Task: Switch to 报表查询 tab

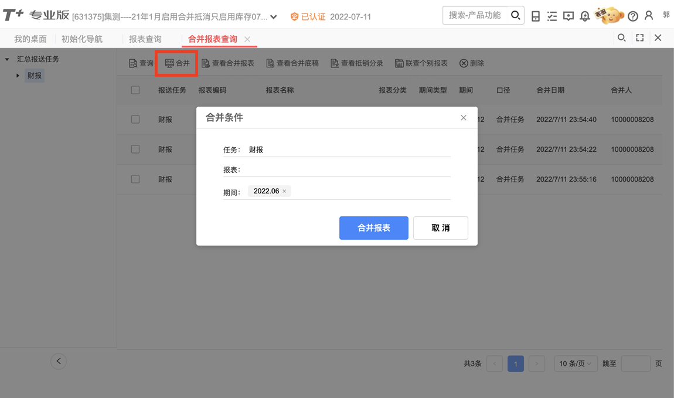Action: 145,39
